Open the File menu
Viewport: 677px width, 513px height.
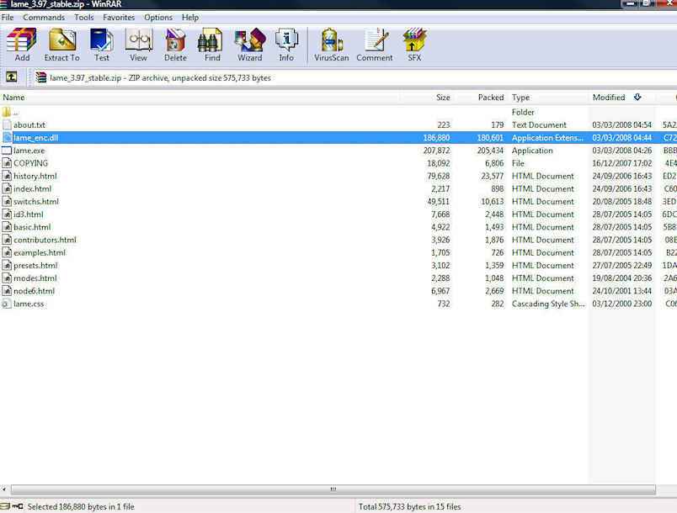[x=8, y=18]
